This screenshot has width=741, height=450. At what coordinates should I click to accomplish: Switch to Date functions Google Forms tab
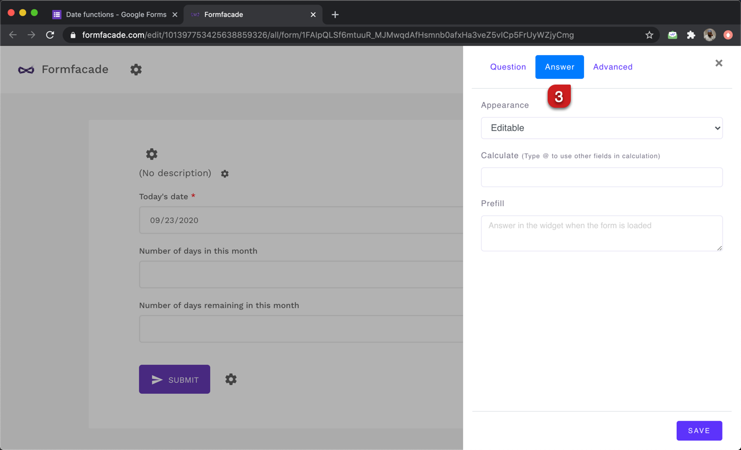(x=116, y=14)
